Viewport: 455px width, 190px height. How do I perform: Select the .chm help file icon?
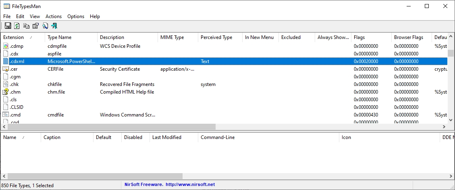pos(6,92)
